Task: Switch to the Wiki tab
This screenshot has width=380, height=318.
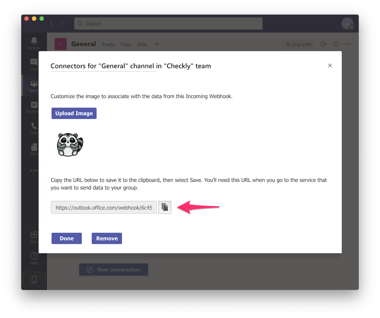Action: tap(142, 44)
